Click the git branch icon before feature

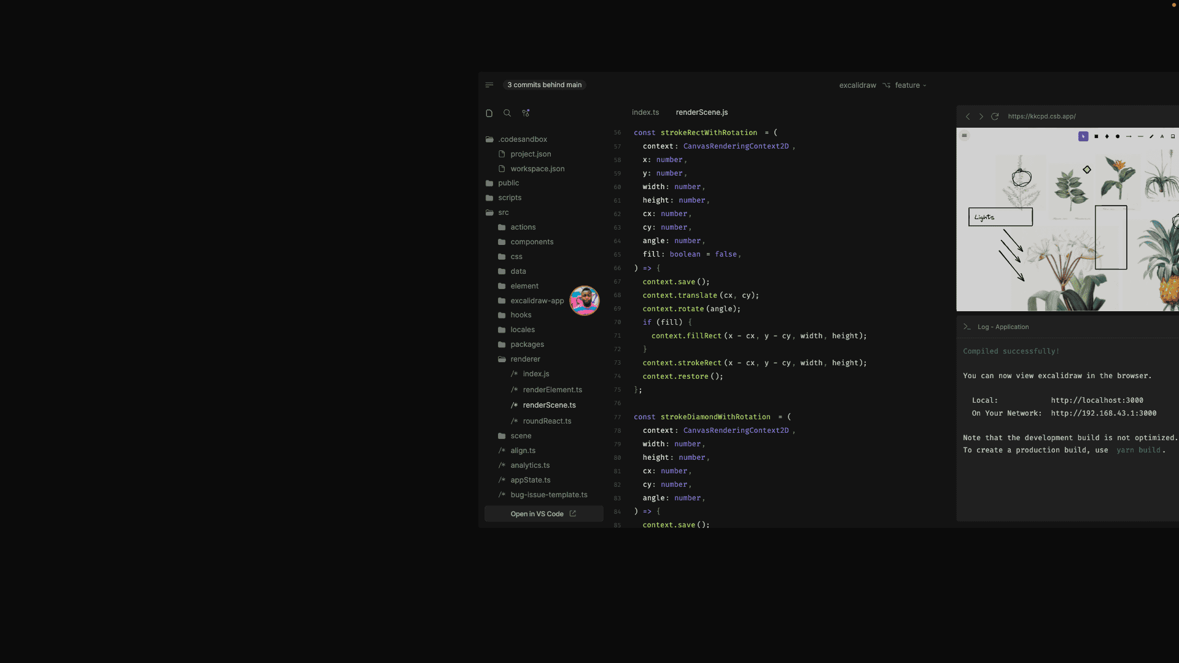[x=887, y=85]
